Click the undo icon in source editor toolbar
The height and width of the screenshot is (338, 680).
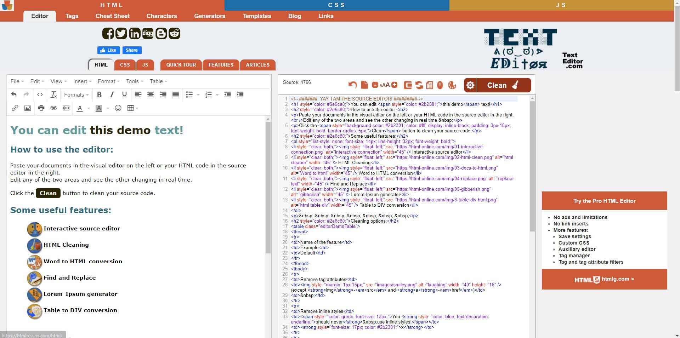[352, 85]
